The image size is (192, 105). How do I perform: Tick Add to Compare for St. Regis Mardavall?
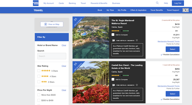113,35
